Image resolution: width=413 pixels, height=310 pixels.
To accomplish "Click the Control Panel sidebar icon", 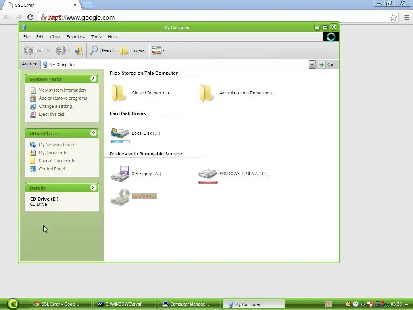I will click(x=33, y=169).
